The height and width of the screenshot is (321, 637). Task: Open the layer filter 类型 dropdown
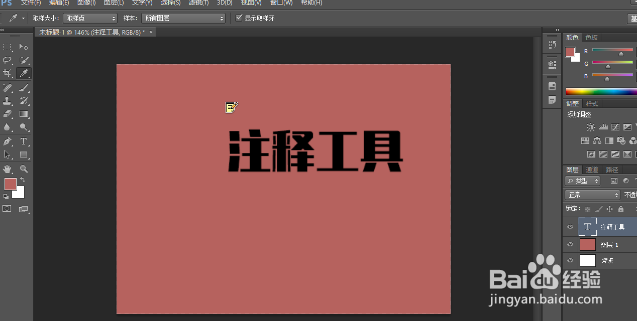pyautogui.click(x=583, y=181)
